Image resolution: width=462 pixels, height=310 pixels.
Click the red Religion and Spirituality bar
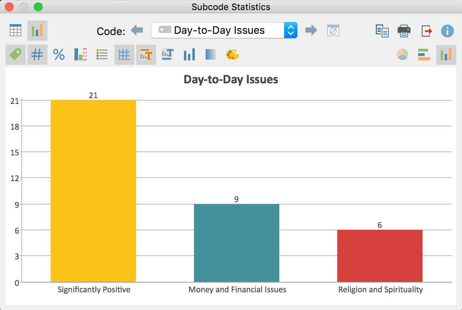point(380,256)
